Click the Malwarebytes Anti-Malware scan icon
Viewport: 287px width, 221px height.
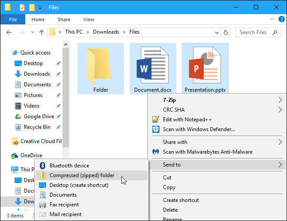[x=155, y=152]
